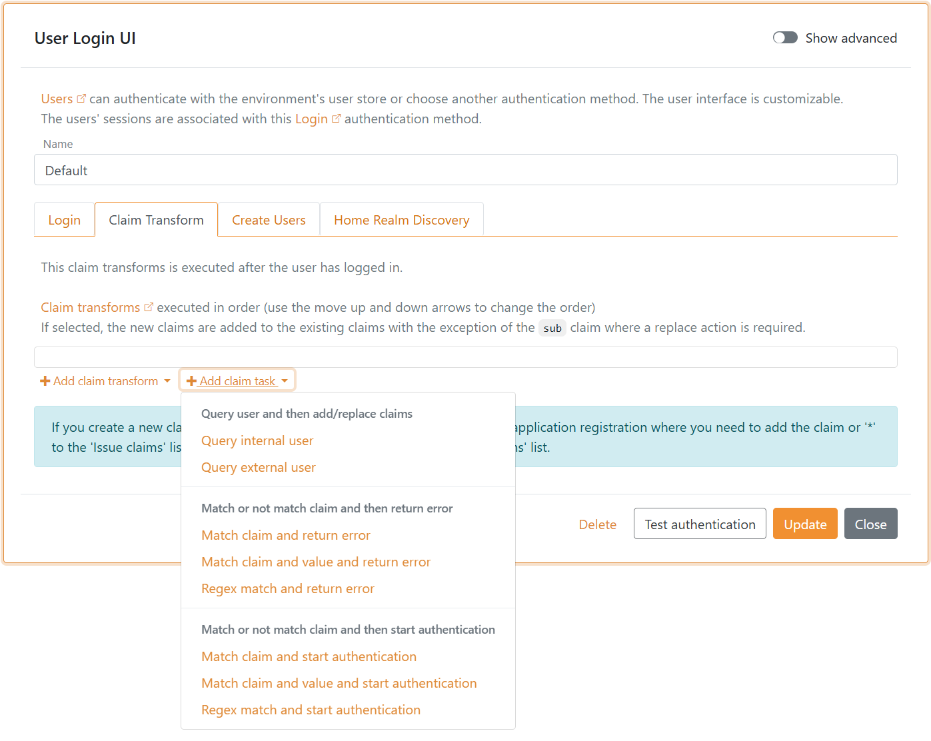Enable the Show advanced toggle
Screen dimensions: 931x741
coord(785,38)
